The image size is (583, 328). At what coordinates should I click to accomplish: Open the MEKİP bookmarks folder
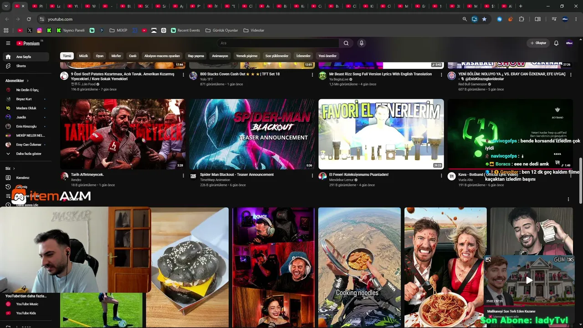click(x=118, y=31)
